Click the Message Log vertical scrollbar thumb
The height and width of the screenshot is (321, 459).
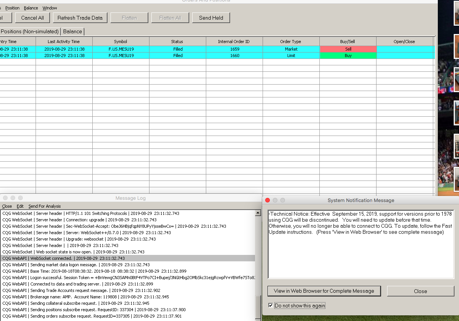click(x=258, y=307)
